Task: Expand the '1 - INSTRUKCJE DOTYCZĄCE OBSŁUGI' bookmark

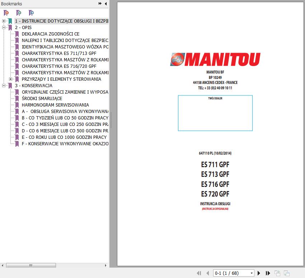Action: 4,21
